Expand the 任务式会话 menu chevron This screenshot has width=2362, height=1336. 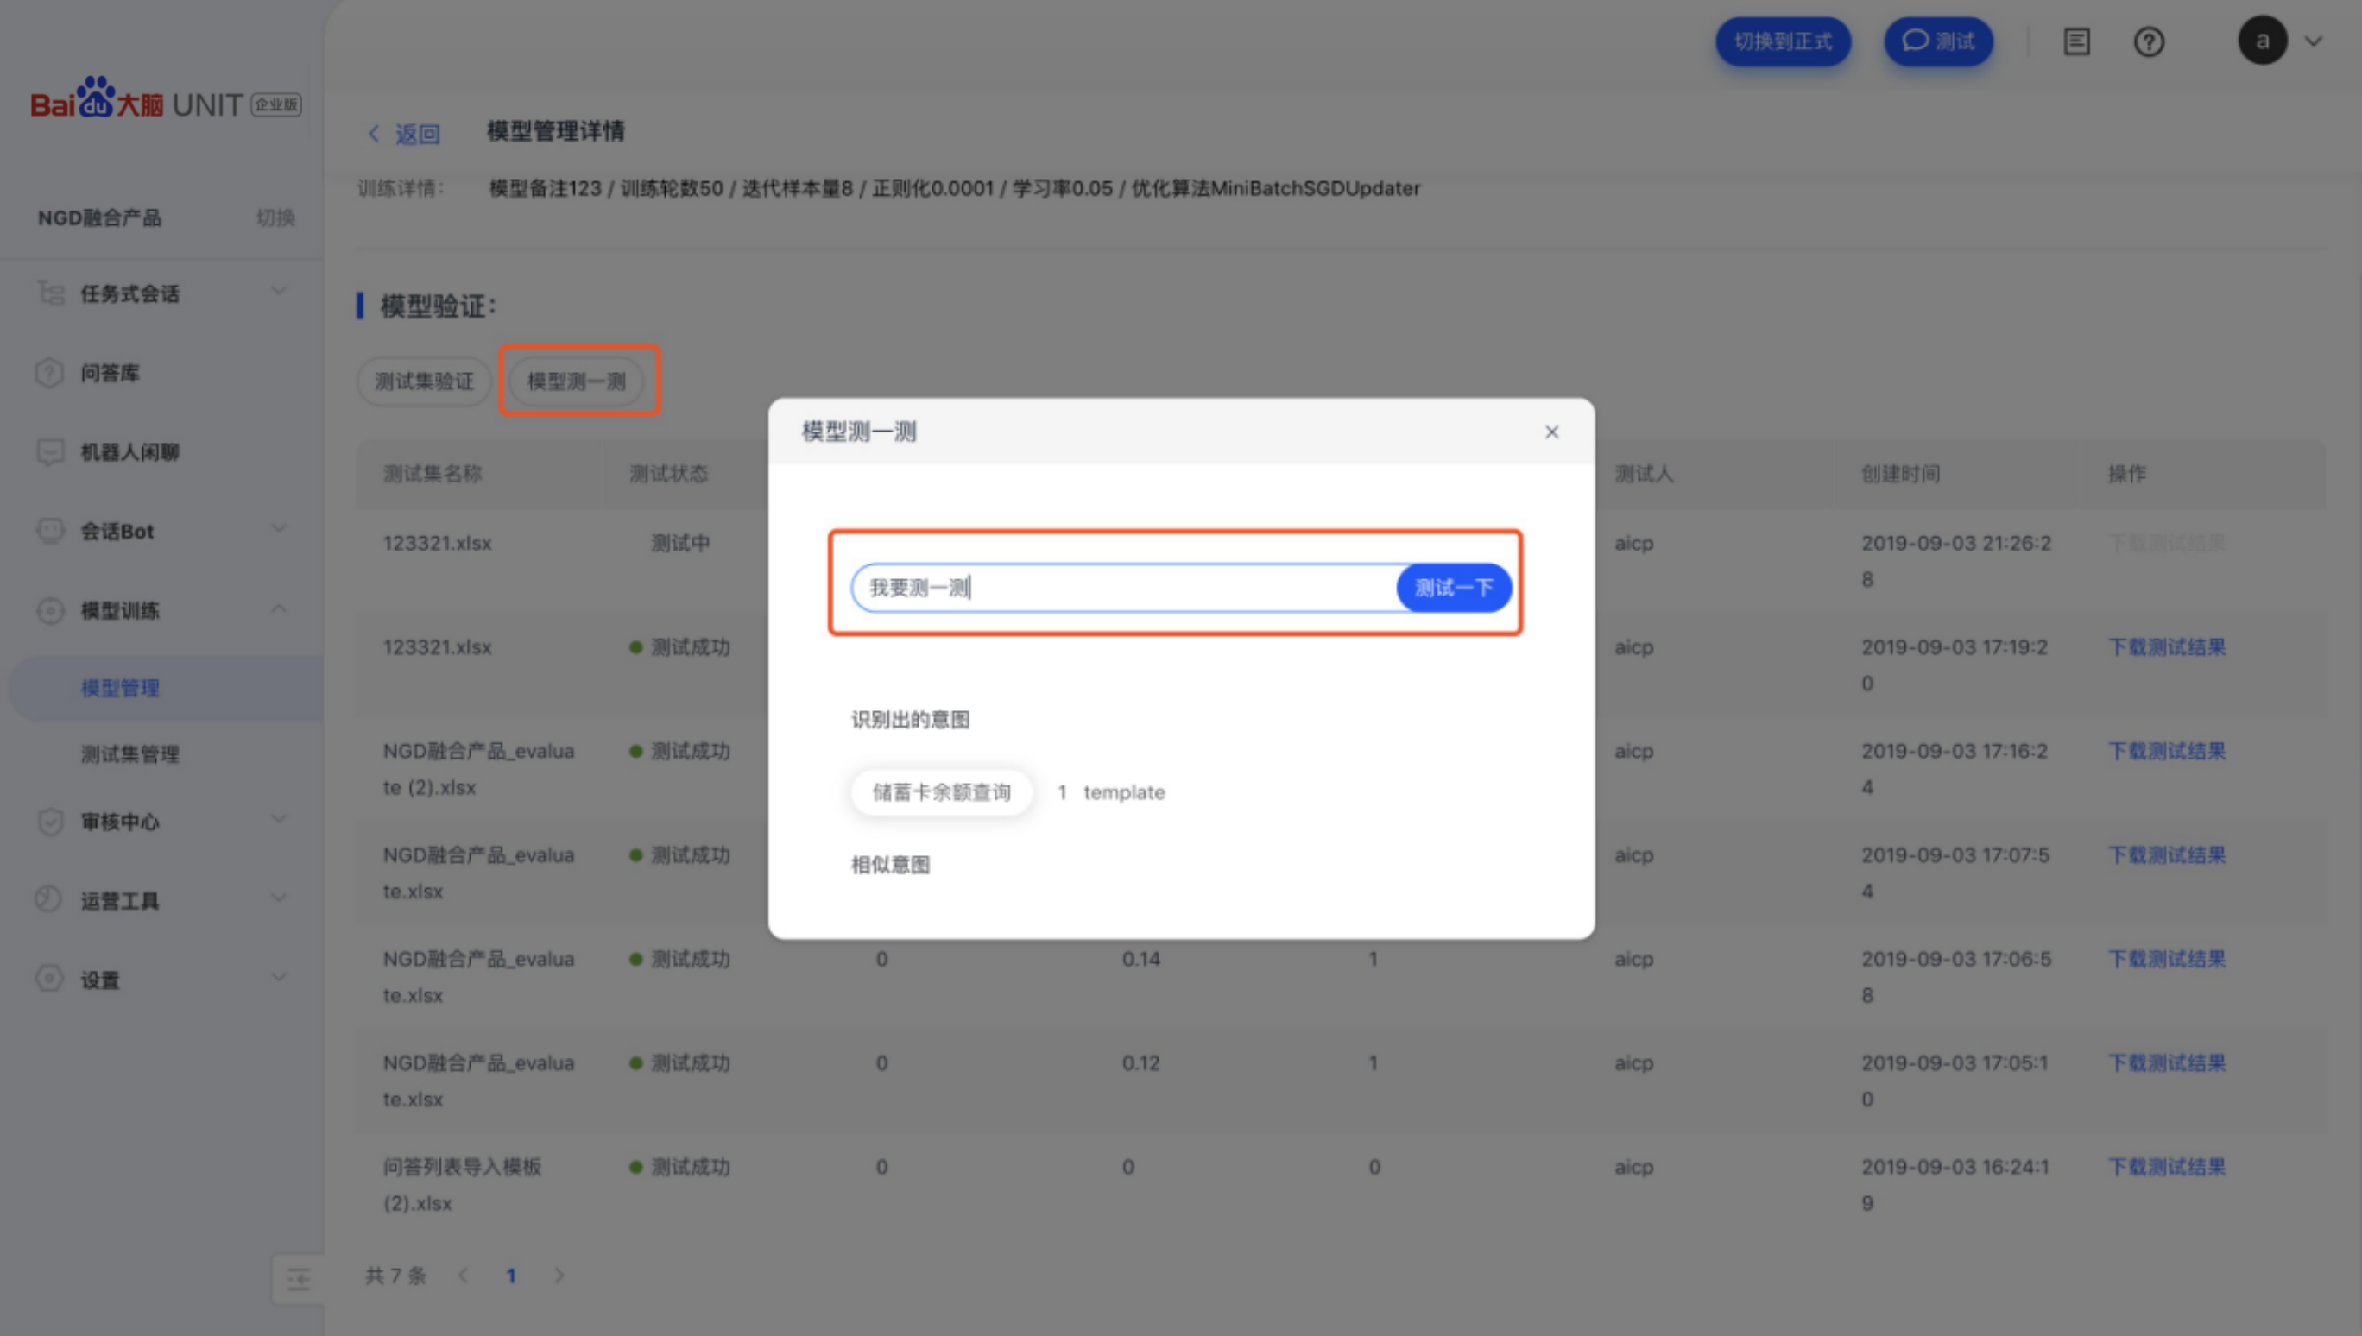tap(279, 292)
